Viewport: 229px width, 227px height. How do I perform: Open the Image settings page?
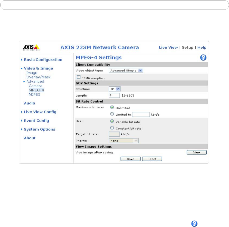[x=32, y=73]
